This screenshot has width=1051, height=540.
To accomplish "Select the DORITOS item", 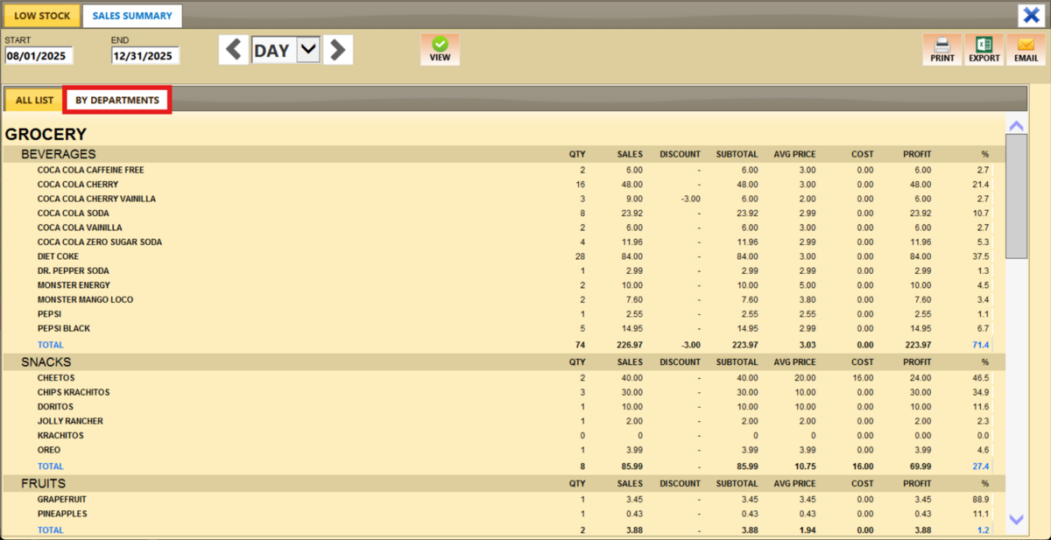I will [x=54, y=407].
